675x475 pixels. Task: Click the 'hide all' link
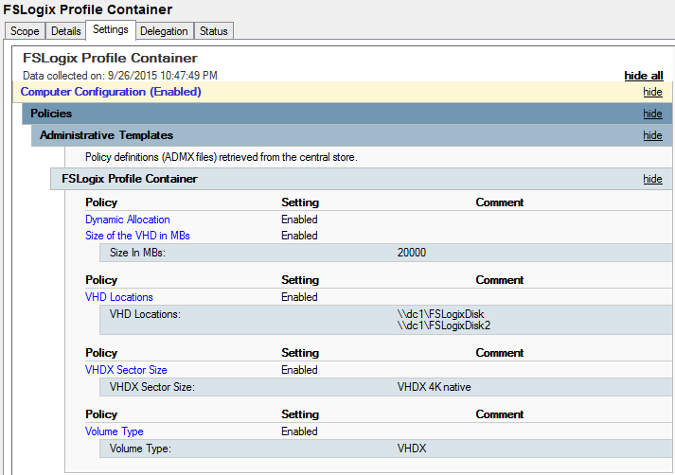click(644, 76)
